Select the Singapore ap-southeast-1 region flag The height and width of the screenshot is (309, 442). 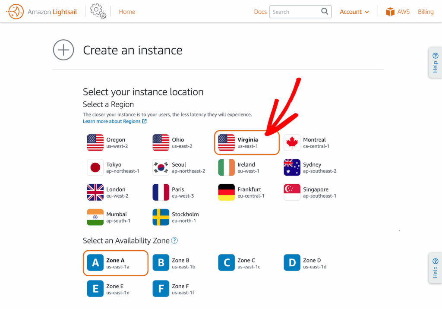click(x=292, y=192)
